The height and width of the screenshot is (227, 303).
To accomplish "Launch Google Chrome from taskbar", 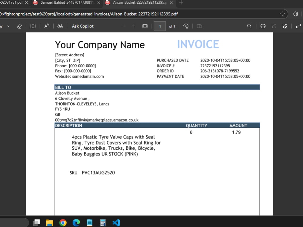I will click(63, 223).
